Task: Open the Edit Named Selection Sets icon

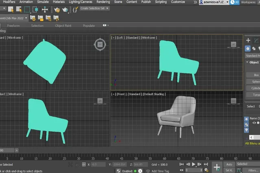Action: click(75, 10)
